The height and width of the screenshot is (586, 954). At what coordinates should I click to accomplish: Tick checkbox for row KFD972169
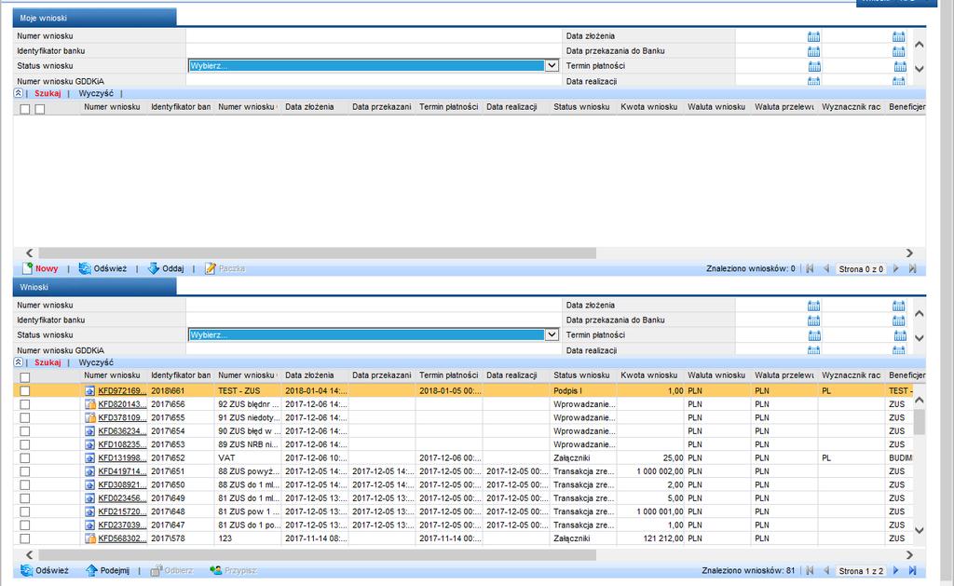tap(25, 390)
